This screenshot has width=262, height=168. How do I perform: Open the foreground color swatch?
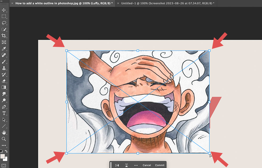tap(2, 156)
